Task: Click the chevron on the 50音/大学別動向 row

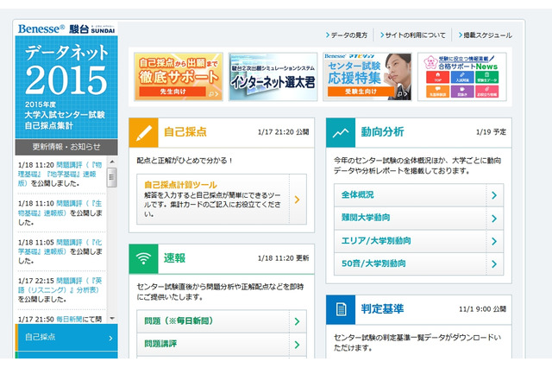Action: pyautogui.click(x=494, y=264)
